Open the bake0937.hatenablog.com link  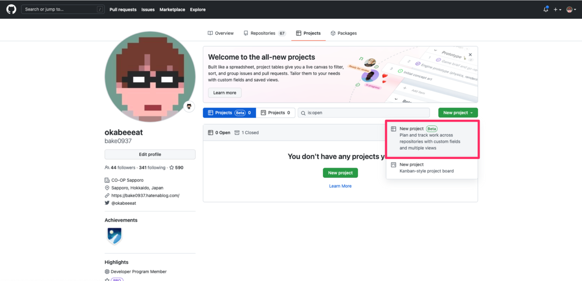[145, 195]
